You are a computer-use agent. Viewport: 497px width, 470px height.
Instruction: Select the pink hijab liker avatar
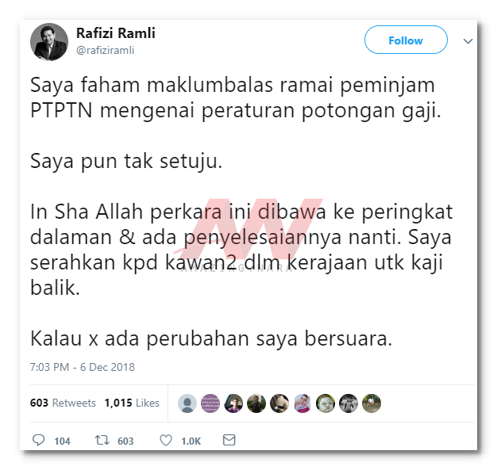[x=302, y=403]
